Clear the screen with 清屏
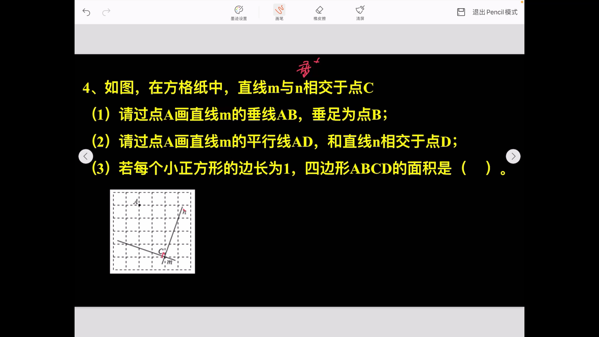The height and width of the screenshot is (337, 599). point(360,13)
